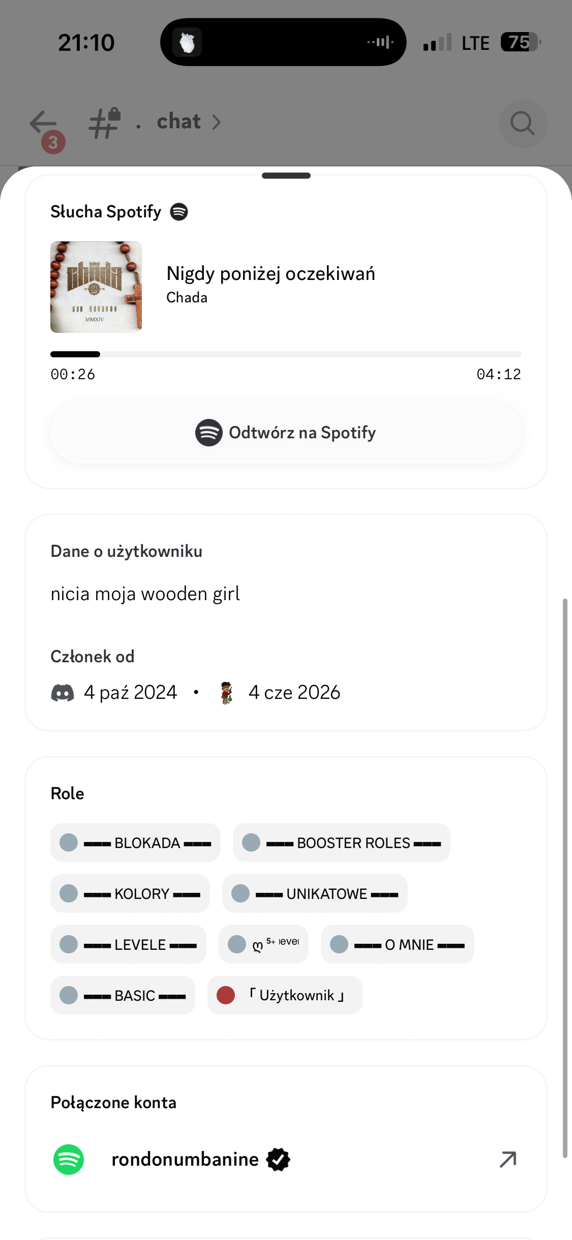
Task: Open the search magnifier icon
Action: (x=523, y=123)
